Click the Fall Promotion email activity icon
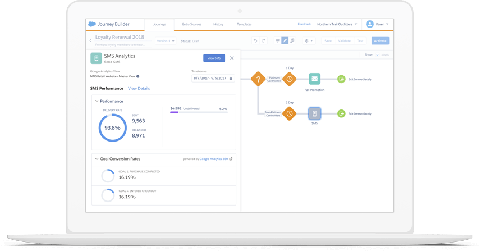The height and width of the screenshot is (251, 481). (x=314, y=79)
